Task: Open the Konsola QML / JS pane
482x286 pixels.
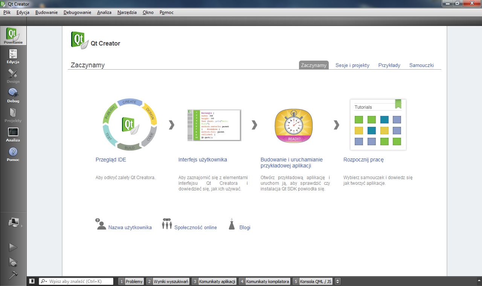Action: [x=313, y=281]
